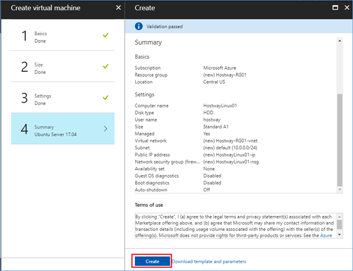
Task: Open Download template and parameters link
Action: [209, 261]
